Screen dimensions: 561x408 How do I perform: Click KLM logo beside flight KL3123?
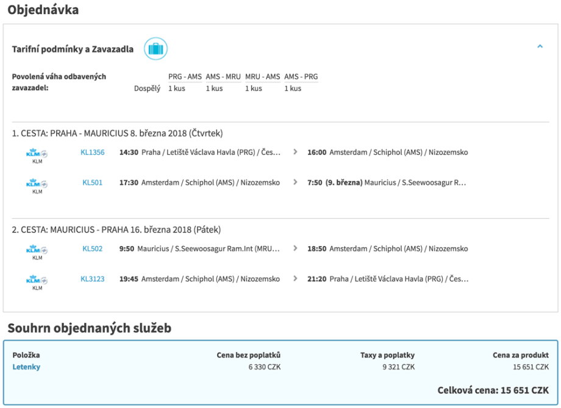click(x=37, y=281)
